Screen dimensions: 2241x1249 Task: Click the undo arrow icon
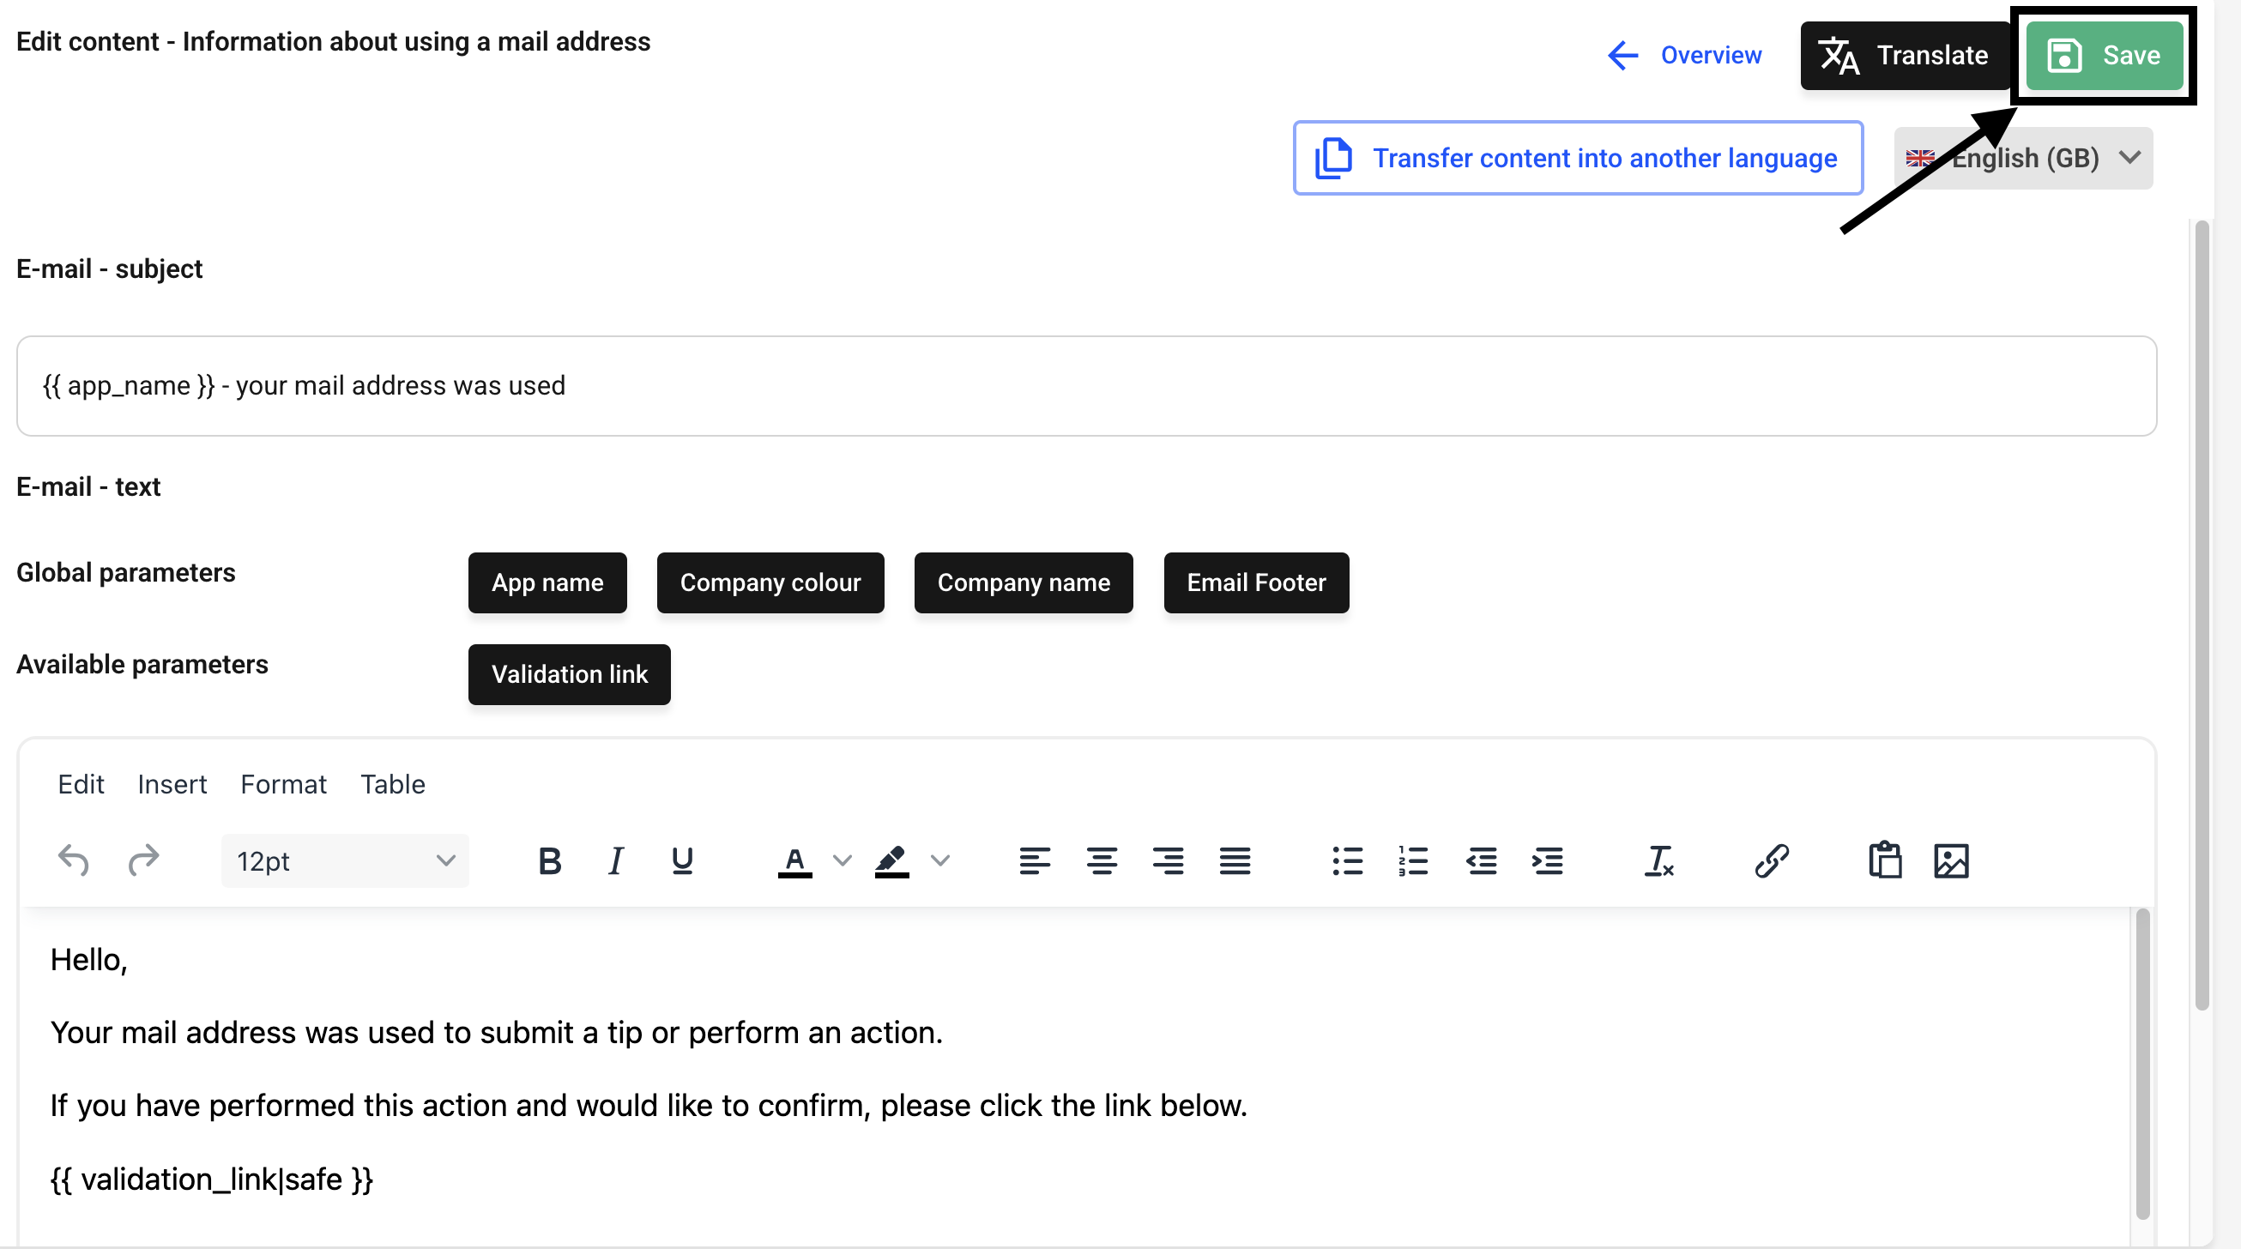coord(73,861)
